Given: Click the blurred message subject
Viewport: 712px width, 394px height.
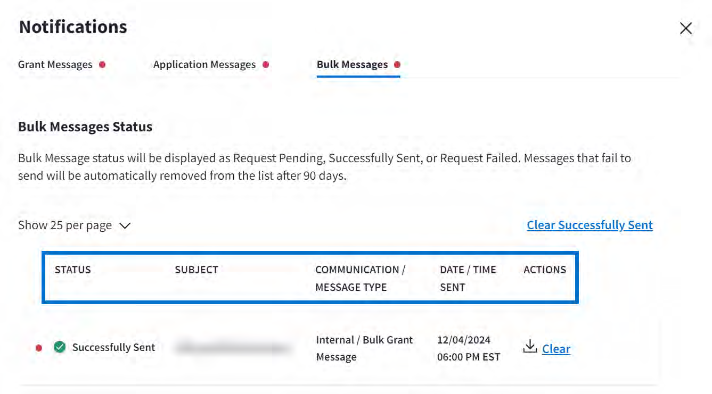Looking at the screenshot, I should 233,348.
